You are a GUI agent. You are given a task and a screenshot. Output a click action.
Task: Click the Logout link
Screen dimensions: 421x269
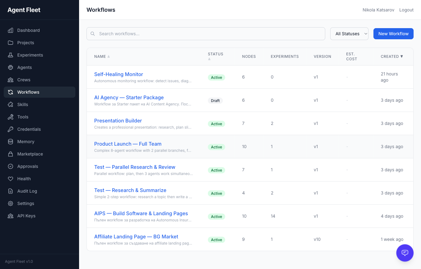[406, 10]
